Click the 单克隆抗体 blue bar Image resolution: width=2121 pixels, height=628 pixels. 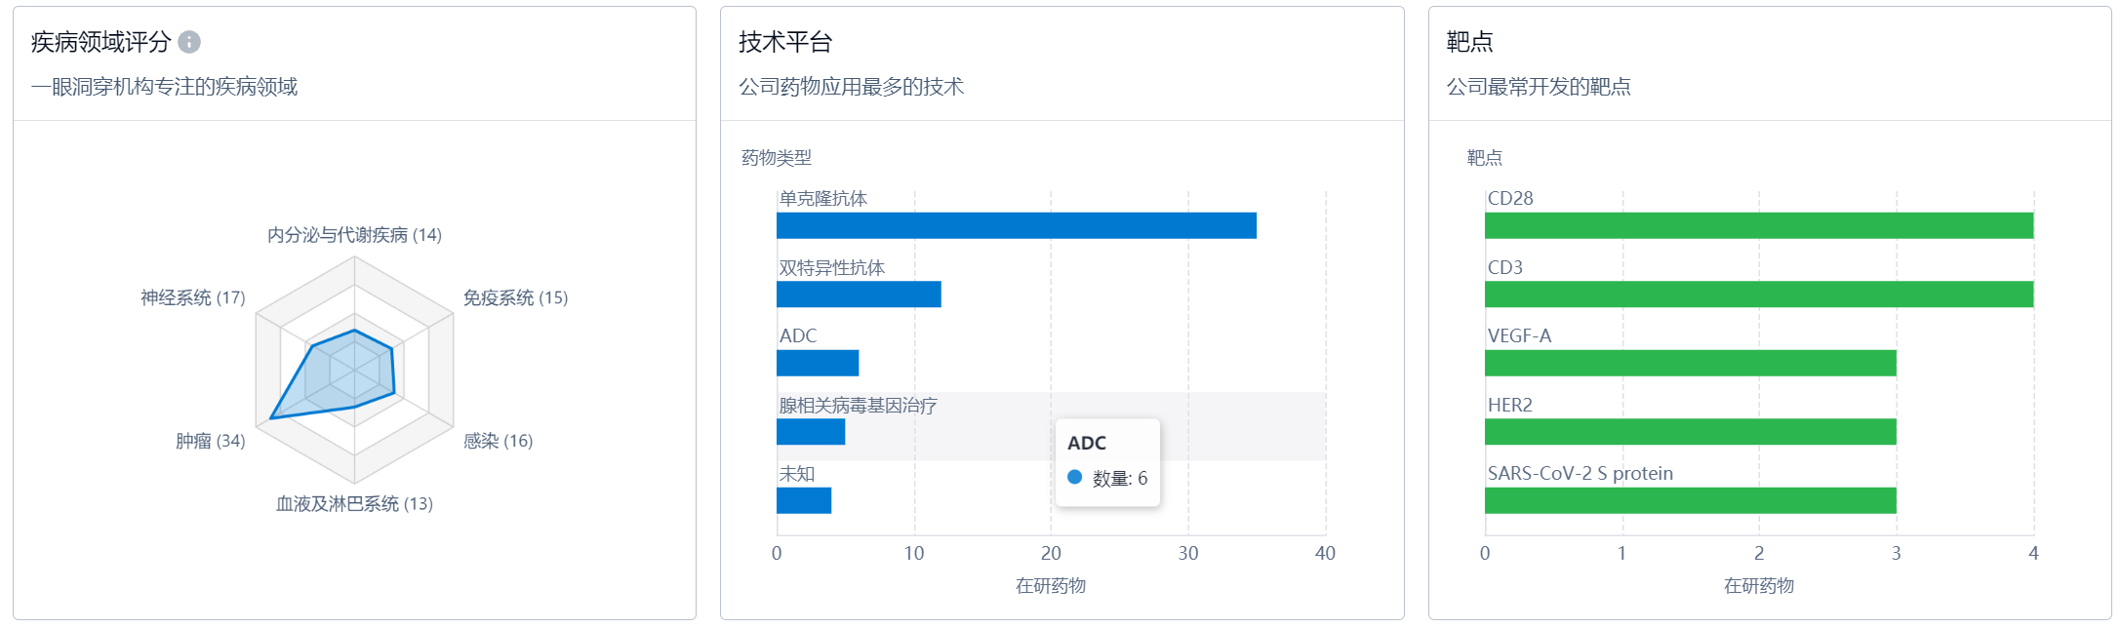click(1016, 226)
